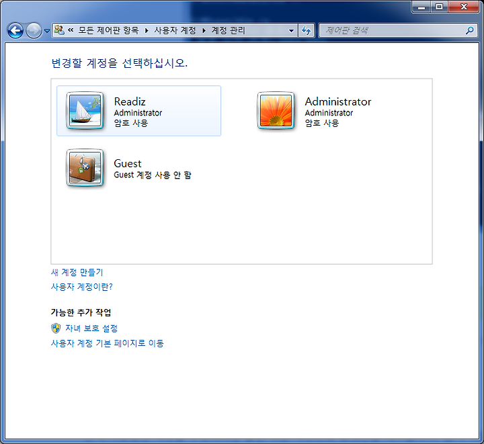The height and width of the screenshot is (444, 484).
Task: Select the Administrator flower account picture
Action: [276, 111]
